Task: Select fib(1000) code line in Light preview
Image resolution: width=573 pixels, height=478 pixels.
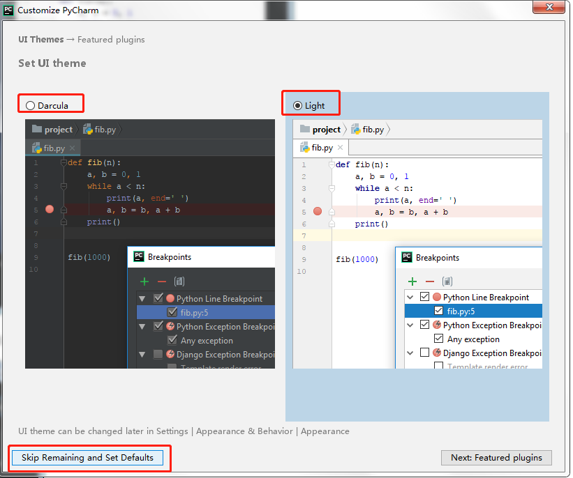Action: click(357, 259)
